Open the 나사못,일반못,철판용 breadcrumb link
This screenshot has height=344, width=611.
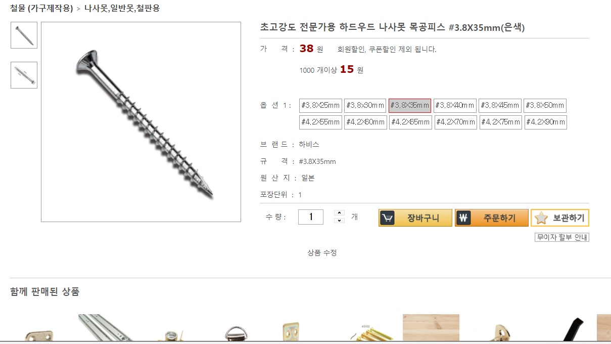[x=122, y=8]
